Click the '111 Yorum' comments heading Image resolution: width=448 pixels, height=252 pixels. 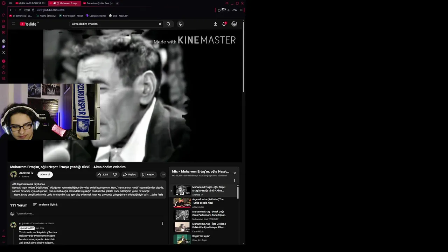coord(19,205)
